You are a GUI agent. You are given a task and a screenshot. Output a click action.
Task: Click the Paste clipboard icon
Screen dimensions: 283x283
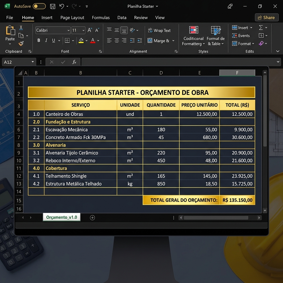[x=10, y=30]
